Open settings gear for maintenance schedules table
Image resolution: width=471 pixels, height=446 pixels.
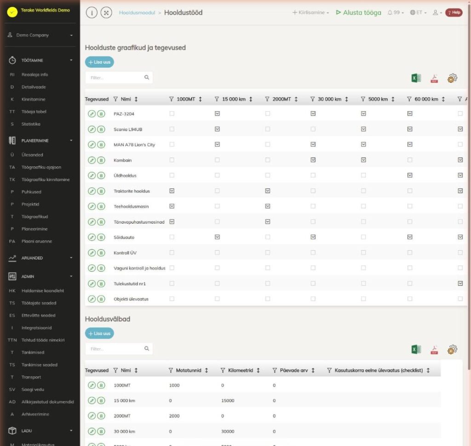(x=452, y=78)
